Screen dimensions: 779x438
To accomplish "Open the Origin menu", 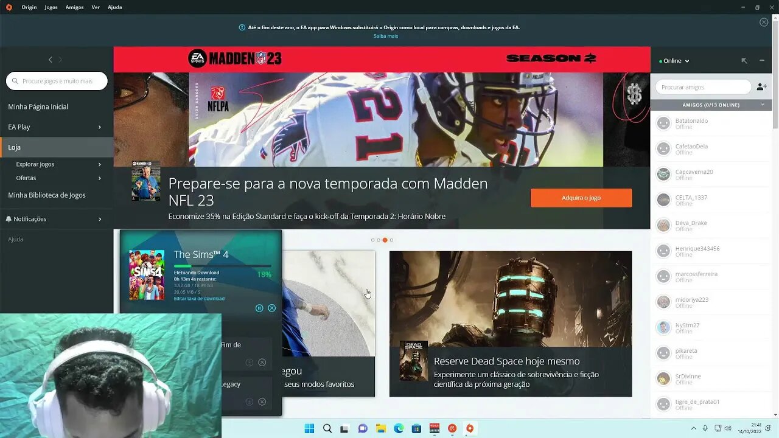I will [29, 7].
